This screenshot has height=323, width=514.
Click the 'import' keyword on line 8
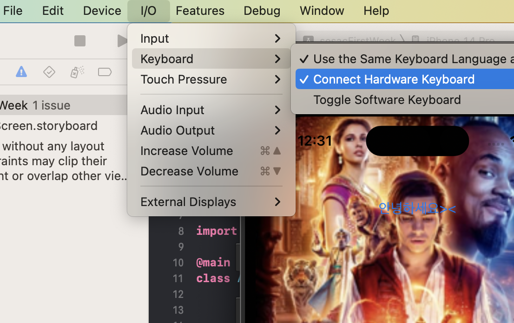217,231
